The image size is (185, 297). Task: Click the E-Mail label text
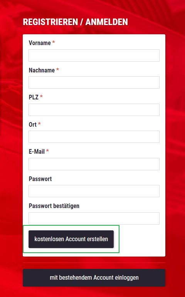point(37,152)
